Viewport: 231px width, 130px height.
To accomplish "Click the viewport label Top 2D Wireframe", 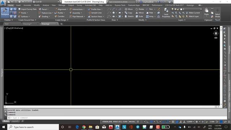I will point(14,28).
